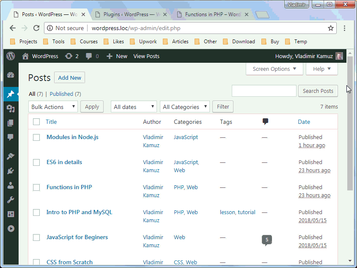Click the home icon next to WordPress

click(x=25, y=56)
